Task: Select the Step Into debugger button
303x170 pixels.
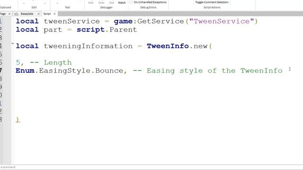Action: [x=90, y=3]
